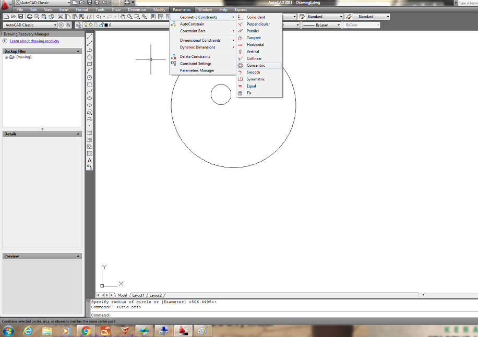Choose the Tangent constraint menu item
This screenshot has height=337, width=478.
[259, 38]
